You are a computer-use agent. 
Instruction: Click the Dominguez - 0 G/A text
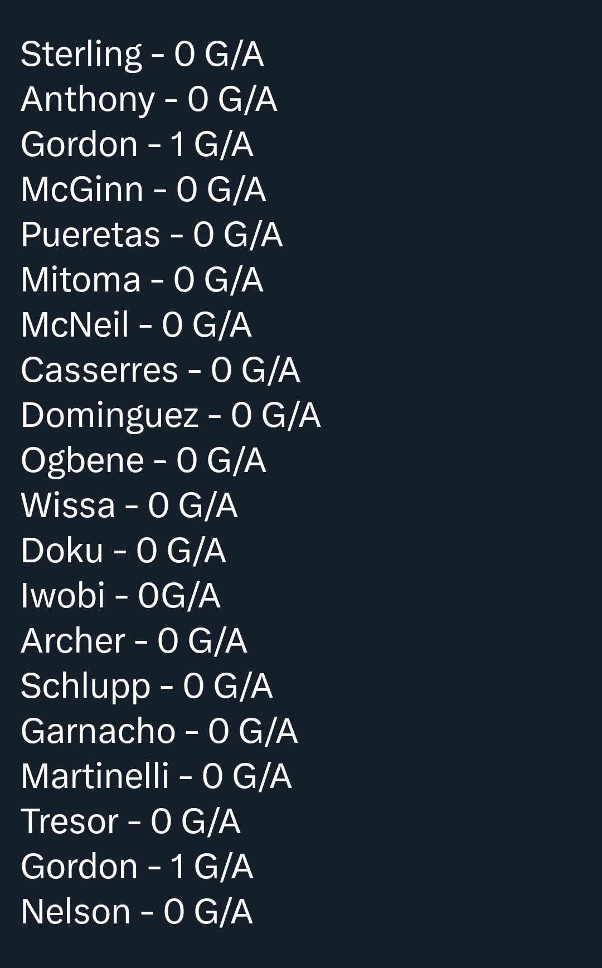[x=171, y=415]
